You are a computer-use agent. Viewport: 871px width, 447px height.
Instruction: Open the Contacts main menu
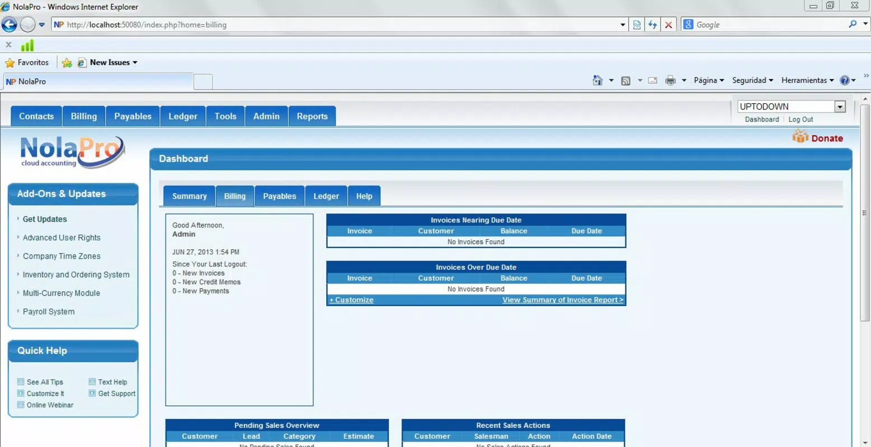point(36,116)
